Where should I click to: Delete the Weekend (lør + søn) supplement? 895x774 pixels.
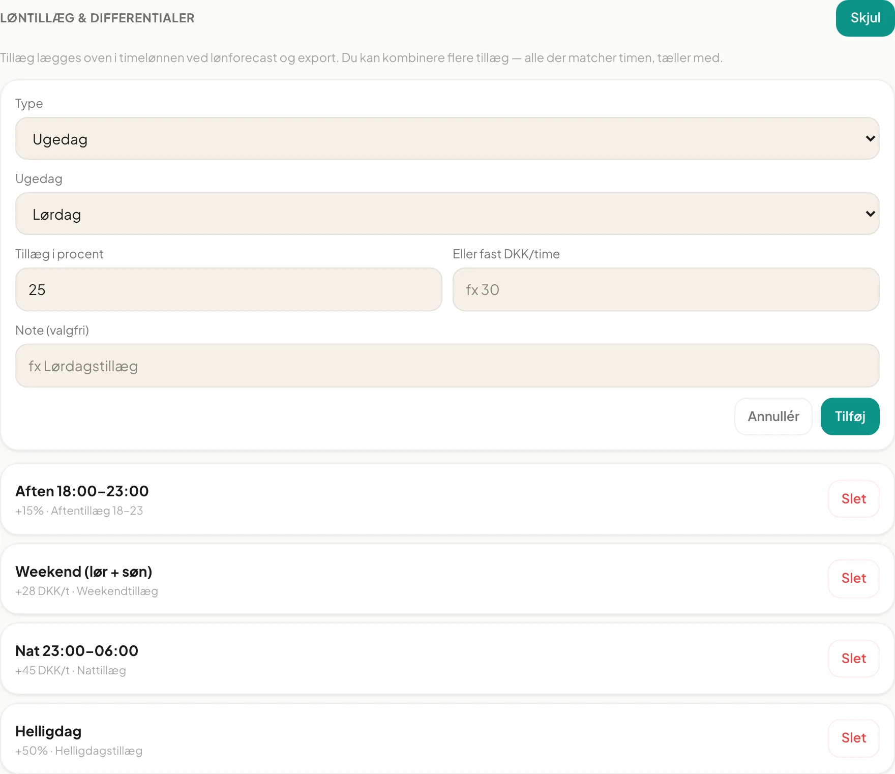pyautogui.click(x=853, y=578)
